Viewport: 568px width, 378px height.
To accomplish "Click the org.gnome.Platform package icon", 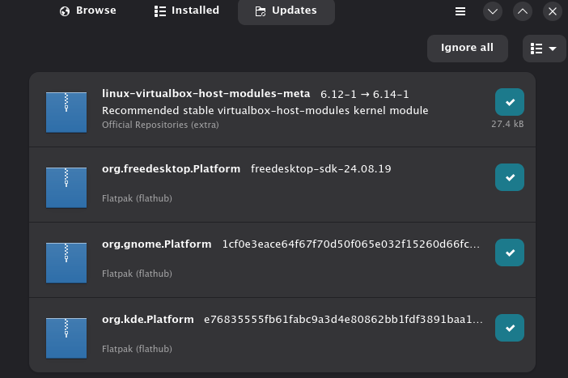I will point(66,263).
